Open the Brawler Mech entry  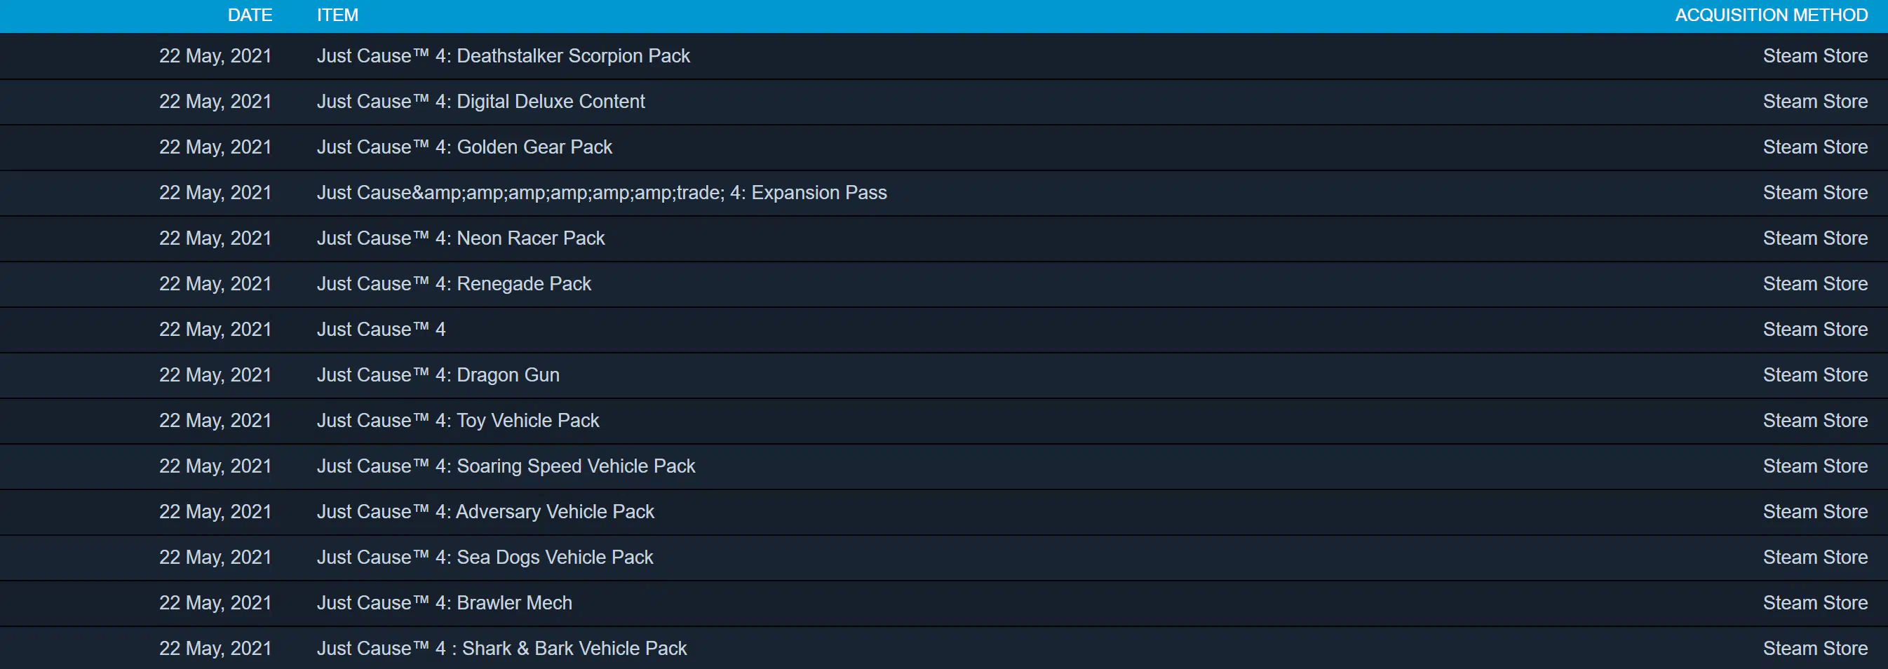pos(444,603)
